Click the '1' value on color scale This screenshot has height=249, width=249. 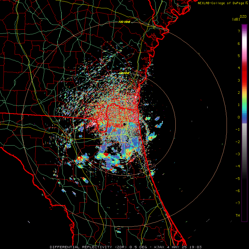(239, 105)
